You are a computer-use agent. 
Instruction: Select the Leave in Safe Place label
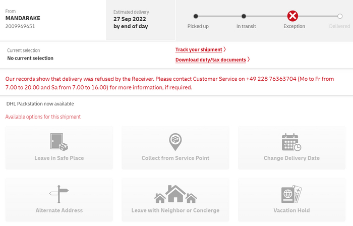click(59, 158)
